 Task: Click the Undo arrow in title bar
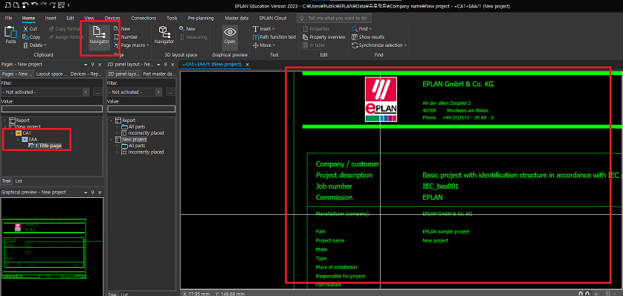click(x=34, y=5)
